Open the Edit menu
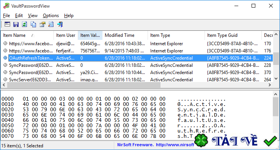280x150 pixels. click(x=19, y=16)
